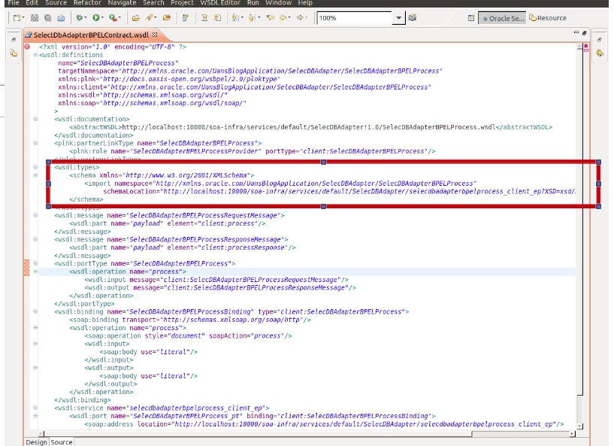The height and width of the screenshot is (446, 614).
Task: Click the lower icon in right sidebar
Action: (x=600, y=53)
